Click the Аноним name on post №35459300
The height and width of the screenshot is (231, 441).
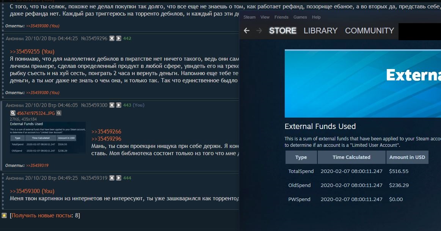(x=15, y=105)
